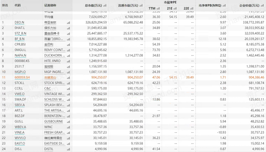Open the chart icon beside THE ARTISA...
Viewport: 266px width, 152px height.
[68, 111]
